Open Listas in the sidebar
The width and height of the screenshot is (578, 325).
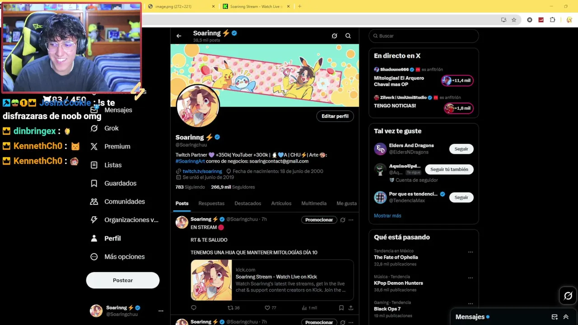[106, 165]
